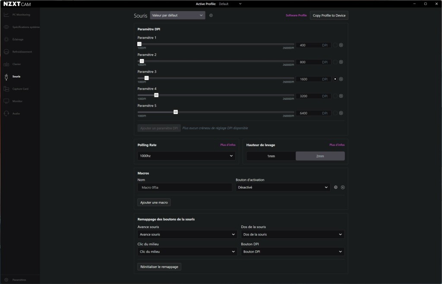442x284 pixels.
Task: Switch lift-off height to 1mm
Action: (x=271, y=156)
